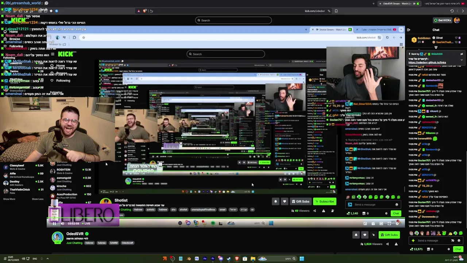
Task: Open the Destiny channel in sidebar
Action: (x=23, y=183)
